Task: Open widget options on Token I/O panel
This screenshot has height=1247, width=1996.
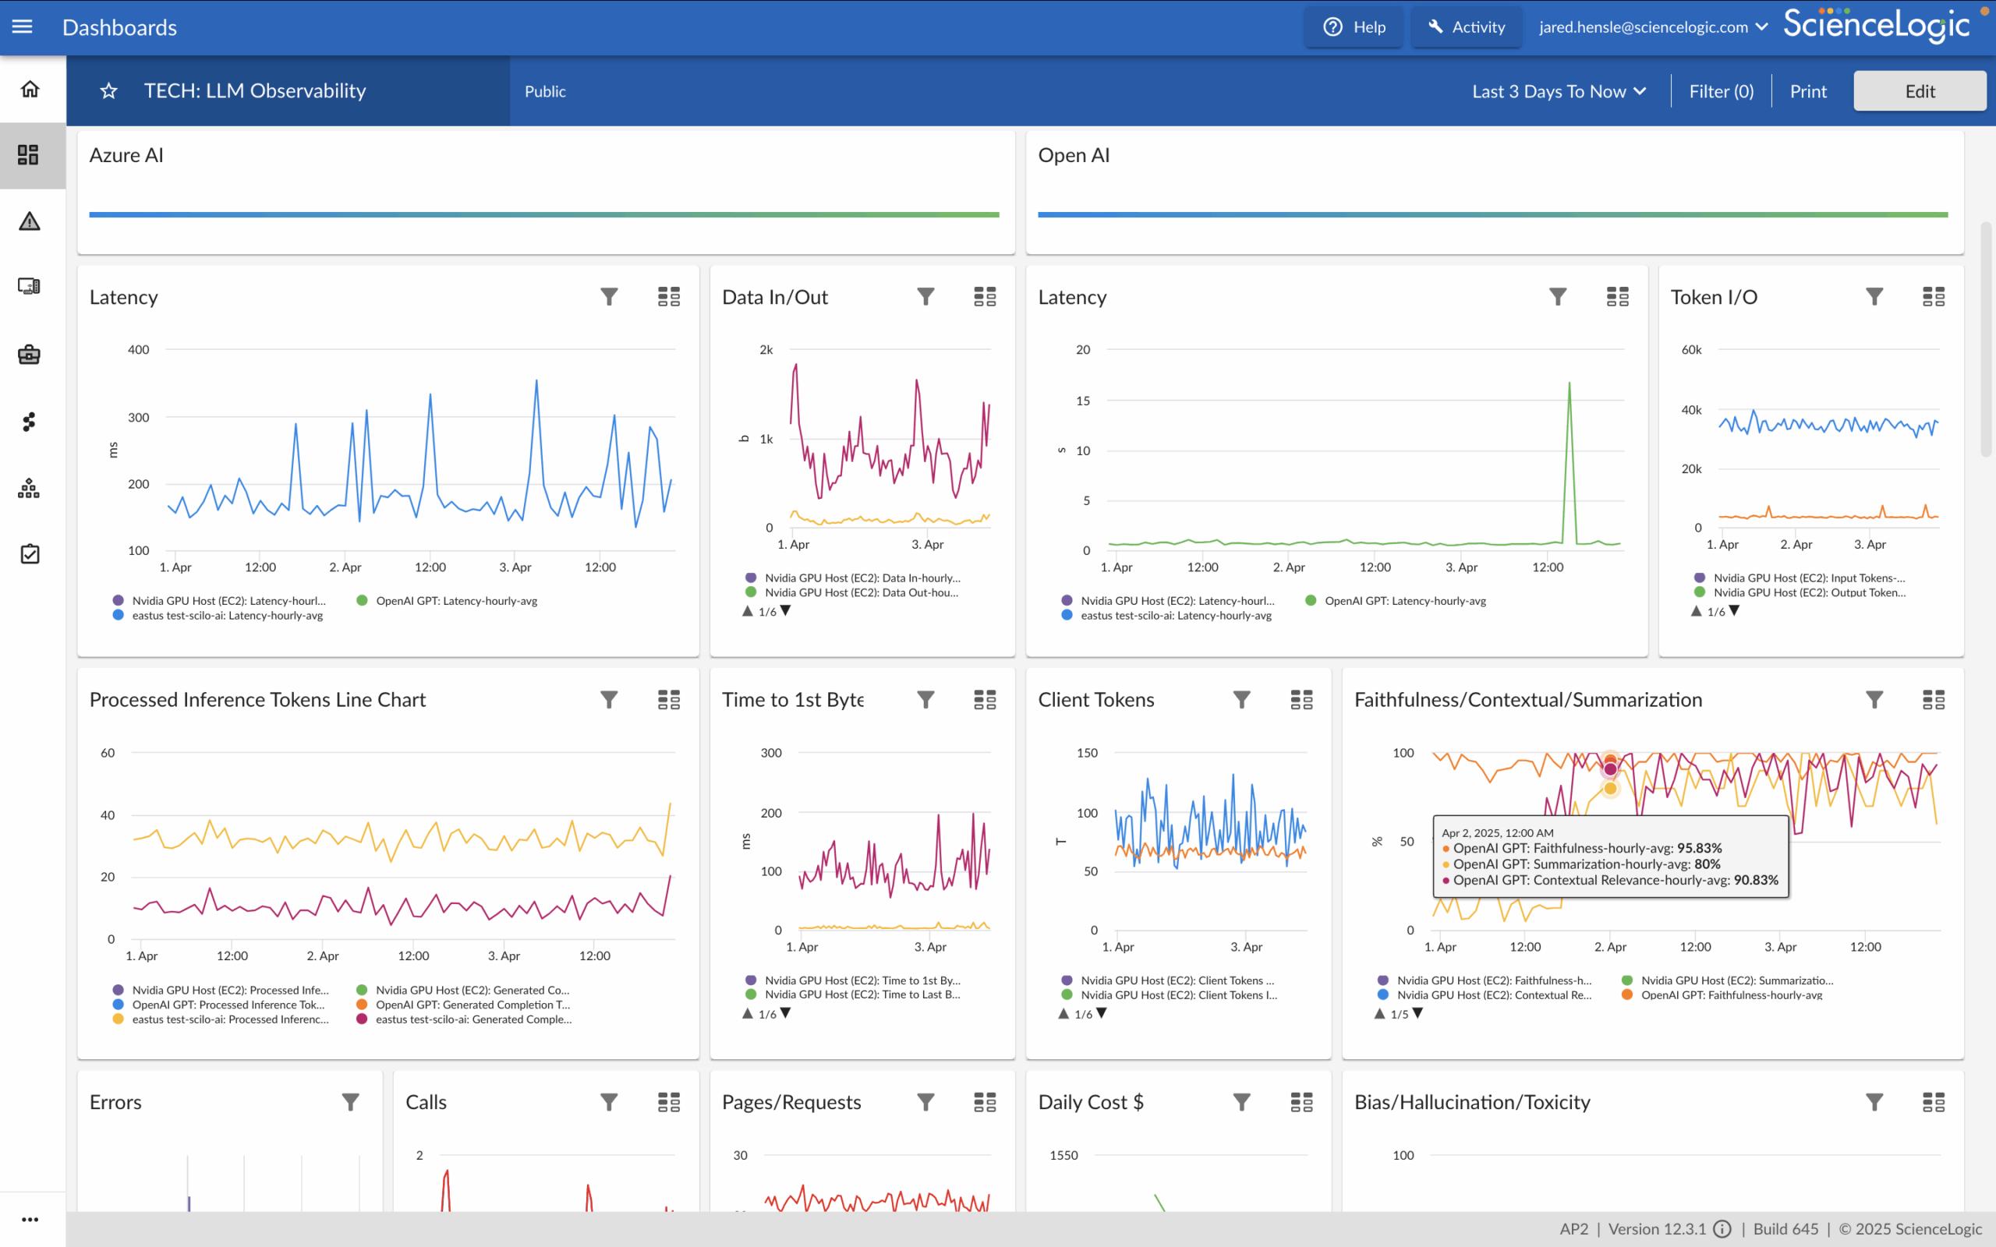Action: pos(1934,297)
